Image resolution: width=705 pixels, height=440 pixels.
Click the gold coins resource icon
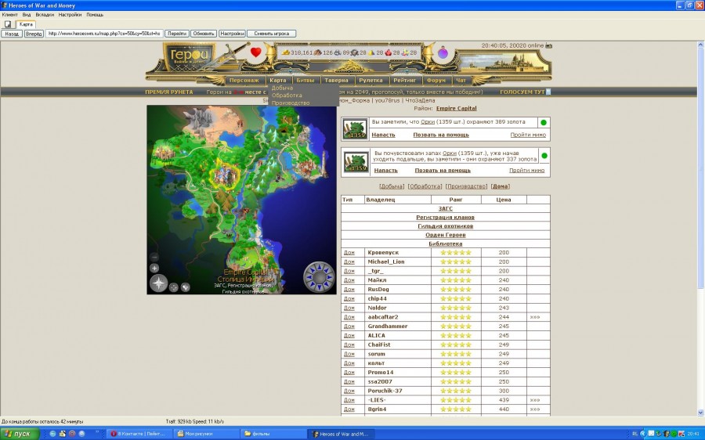coord(285,52)
